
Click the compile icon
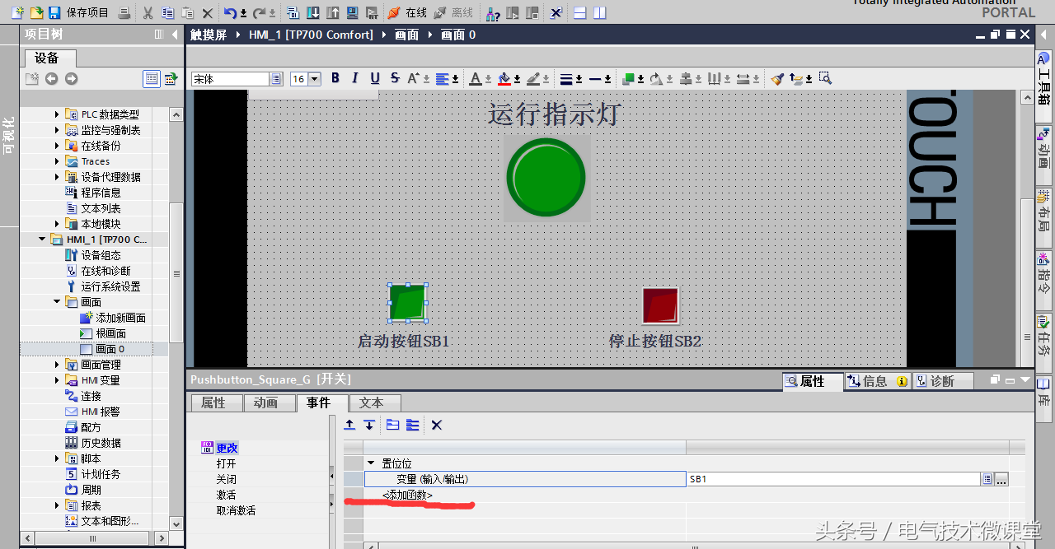coord(293,12)
